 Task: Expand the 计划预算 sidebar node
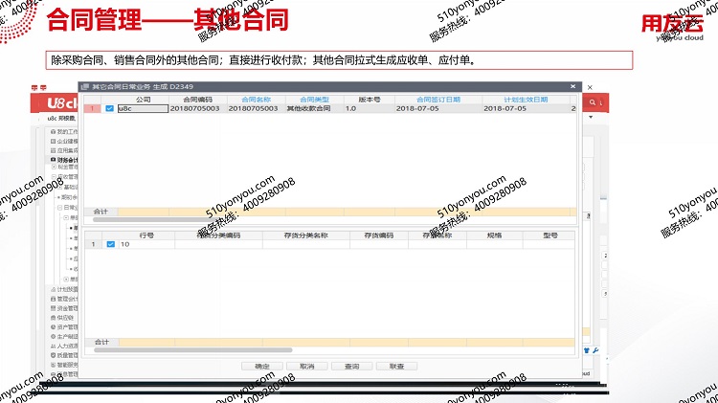(x=51, y=288)
